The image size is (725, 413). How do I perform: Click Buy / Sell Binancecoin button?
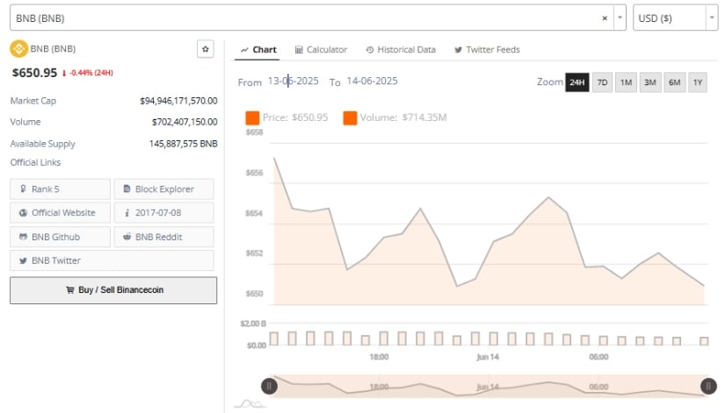pos(113,290)
